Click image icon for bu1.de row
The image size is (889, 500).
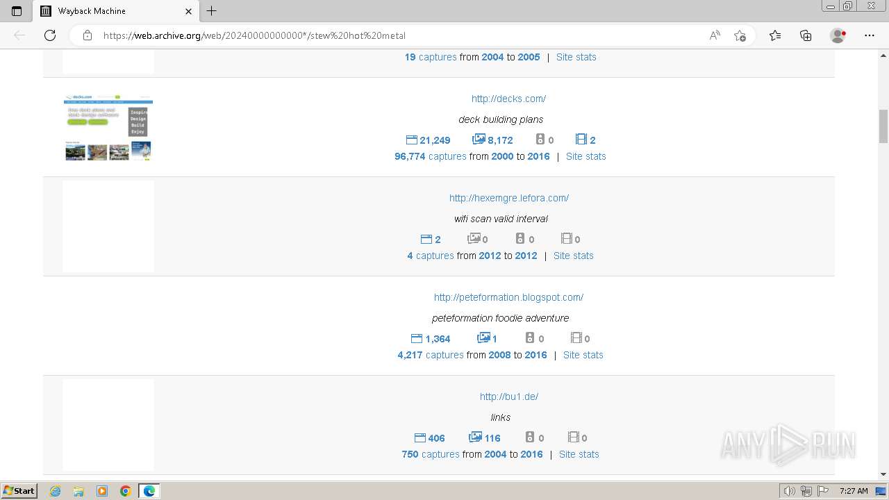475,437
